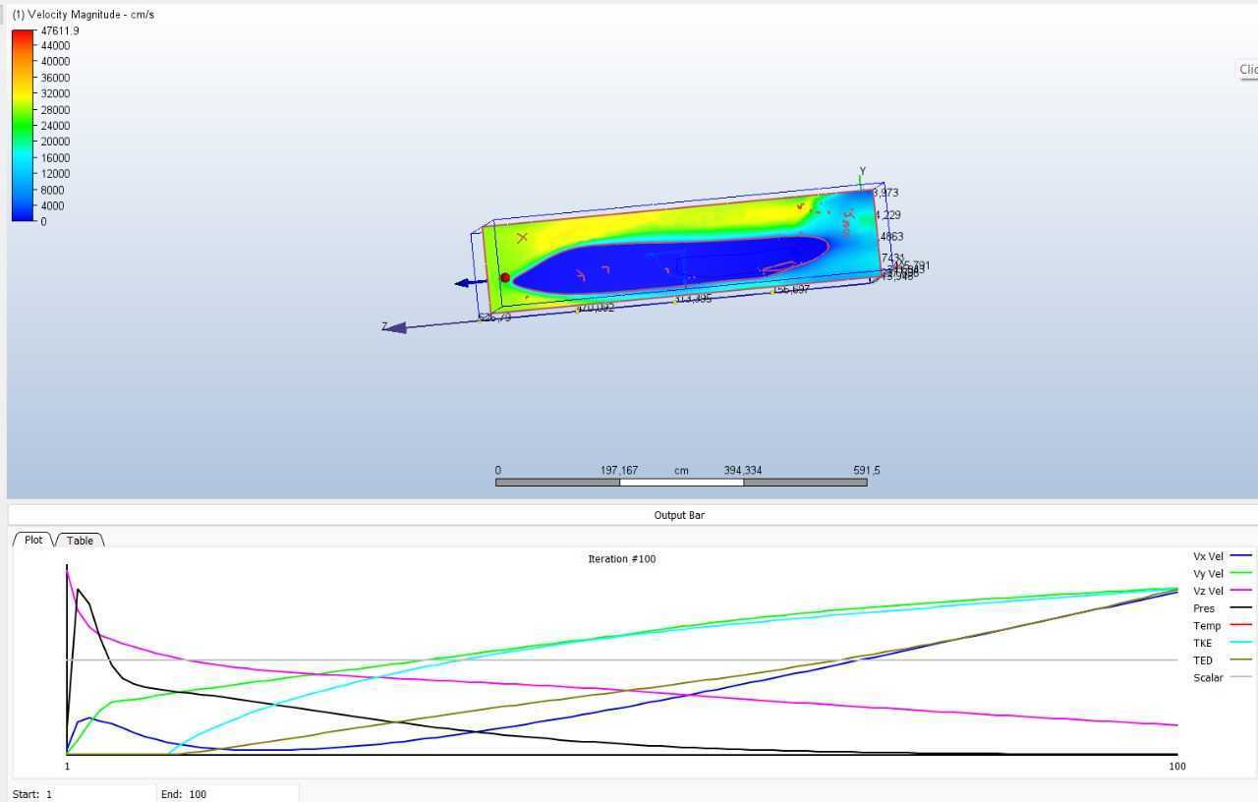Click the 100 label on the plot axis
Viewport: 1258px width, 802px height.
click(x=1176, y=767)
